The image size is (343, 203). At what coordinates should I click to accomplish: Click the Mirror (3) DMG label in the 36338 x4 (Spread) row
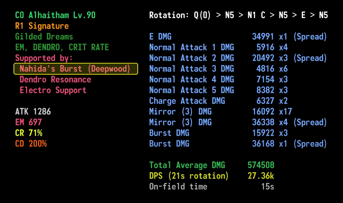(x=180, y=122)
